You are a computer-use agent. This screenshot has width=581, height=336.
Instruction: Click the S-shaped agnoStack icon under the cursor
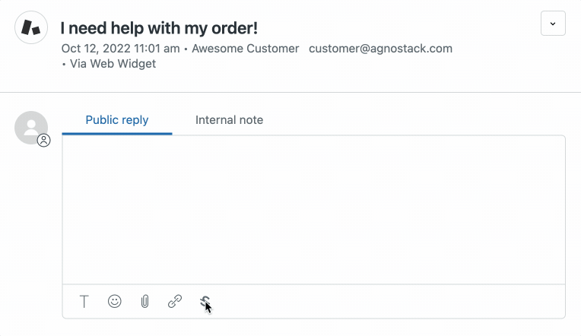click(205, 302)
